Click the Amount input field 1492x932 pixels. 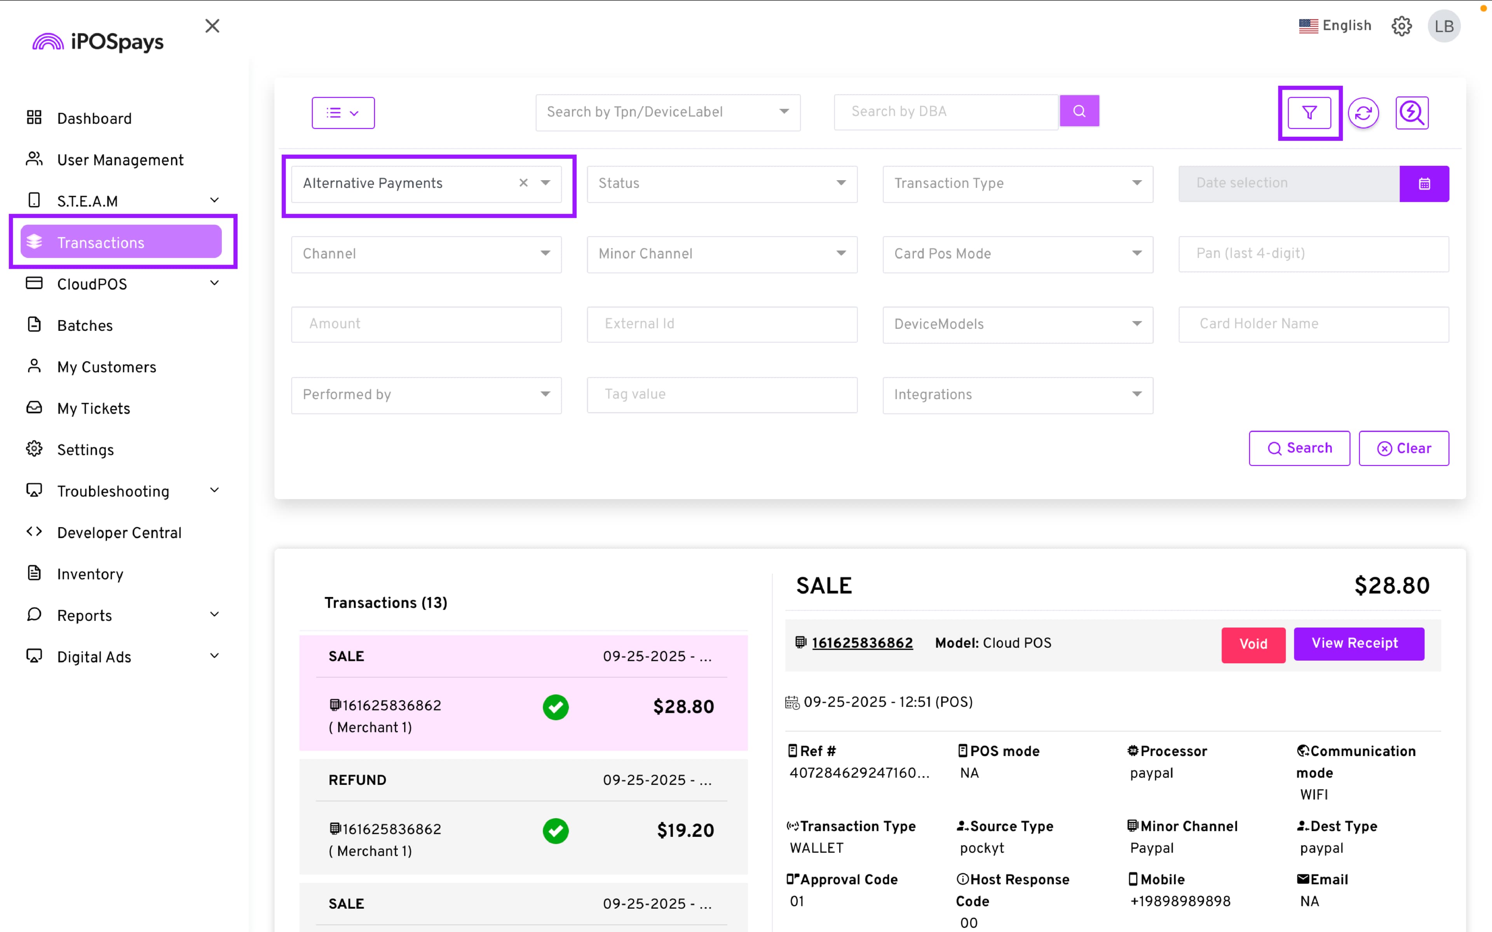pyautogui.click(x=426, y=324)
